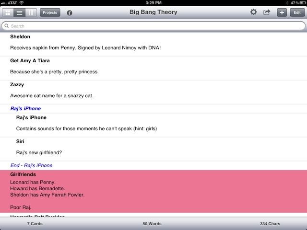Viewport: 307px width, 230px height.
Task: Select 'Raj's new girlfriend?' text
Action: (x=39, y=152)
